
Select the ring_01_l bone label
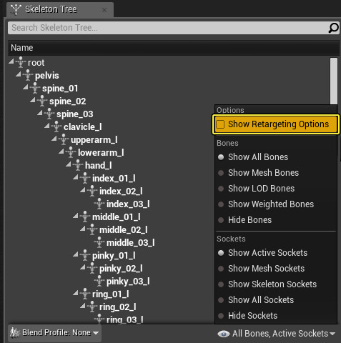(x=111, y=294)
